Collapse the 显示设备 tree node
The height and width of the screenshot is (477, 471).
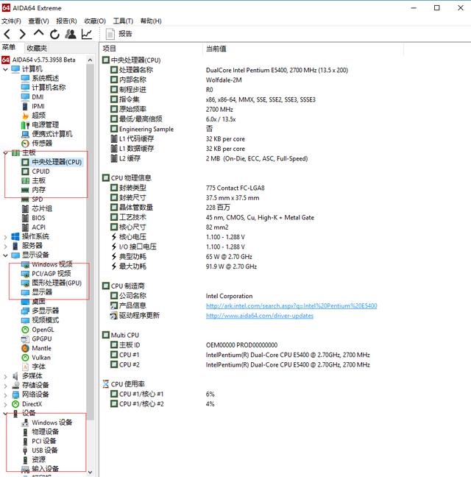(x=5, y=255)
